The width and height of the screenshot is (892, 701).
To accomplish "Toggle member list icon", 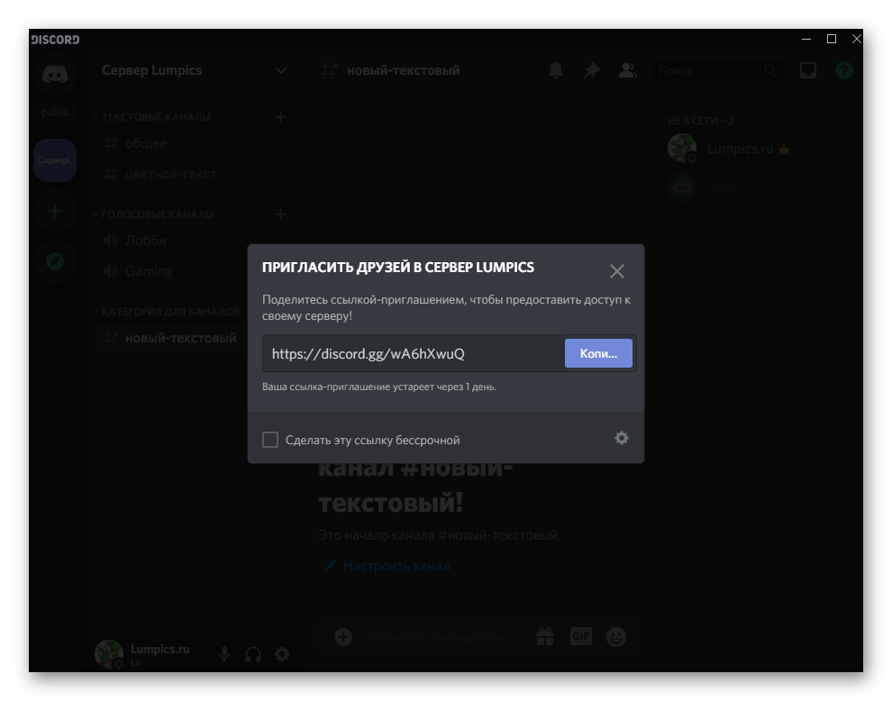I will tap(627, 70).
